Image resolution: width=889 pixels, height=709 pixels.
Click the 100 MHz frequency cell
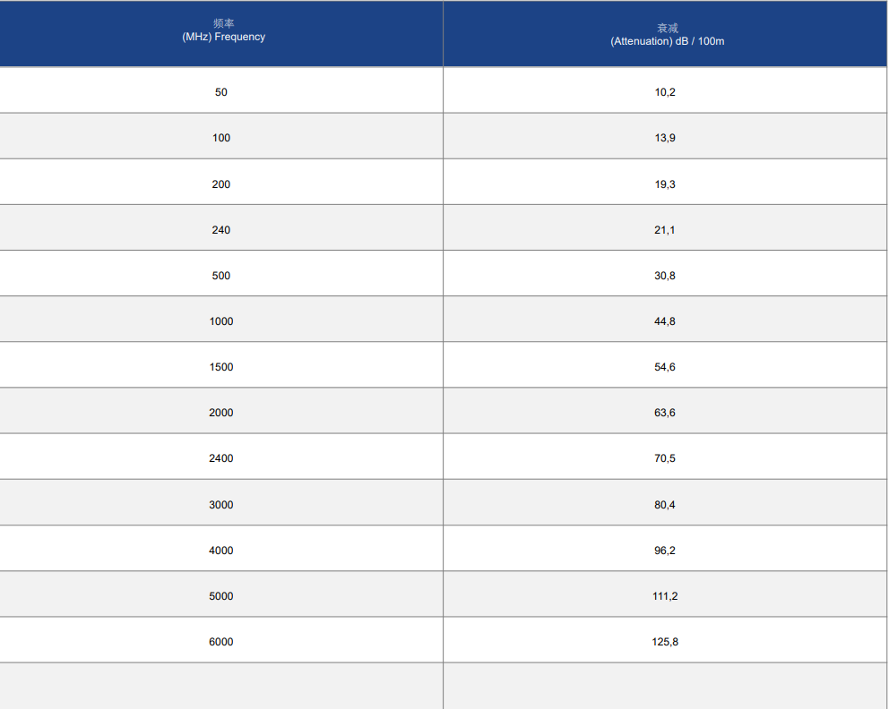[221, 138]
